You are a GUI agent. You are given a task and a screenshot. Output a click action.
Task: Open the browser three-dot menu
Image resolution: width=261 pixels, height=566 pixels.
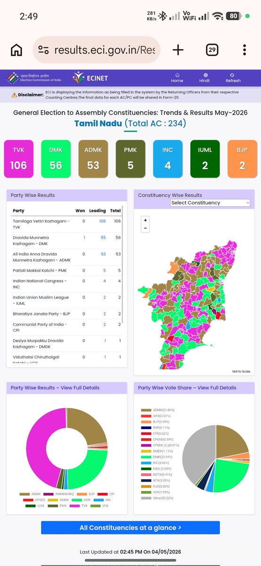pyautogui.click(x=245, y=50)
